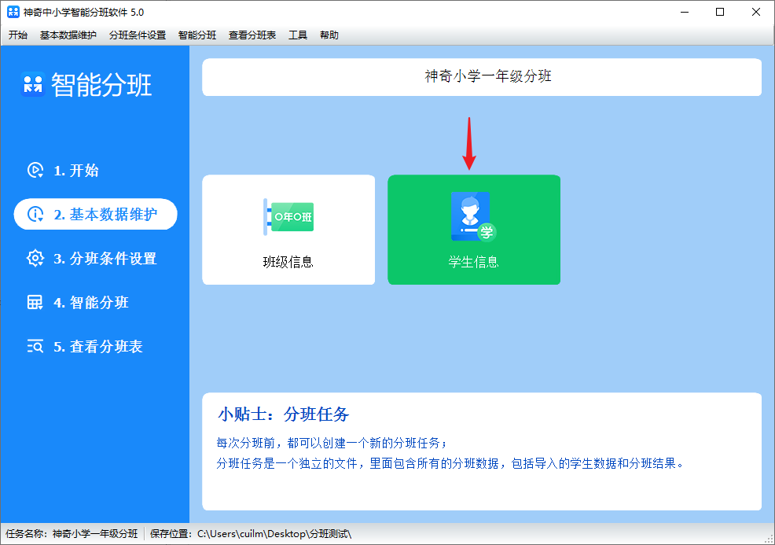This screenshot has height=545, width=775.
Task: Click the tip line starting with 每次分班前
Action: (x=332, y=443)
